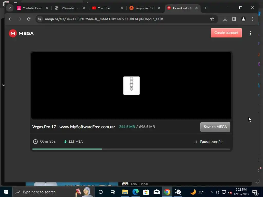Image resolution: width=263 pixels, height=197 pixels.
Task: Click the Adib B. Iqbal text
Action: tap(139, 184)
